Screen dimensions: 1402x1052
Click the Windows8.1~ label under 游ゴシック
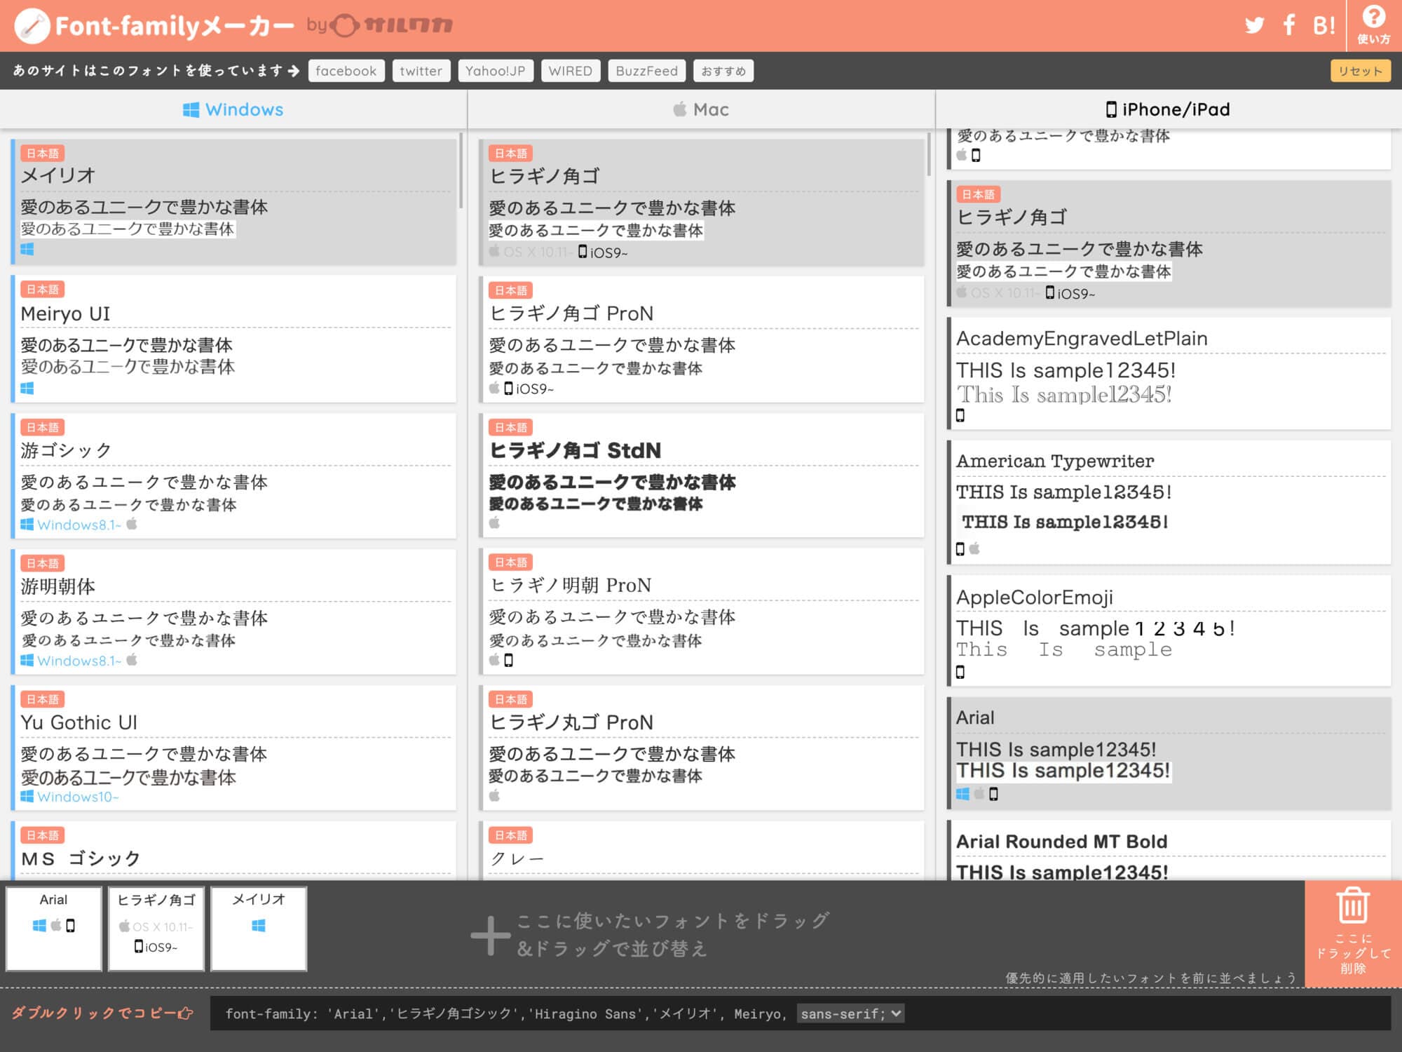tap(79, 525)
